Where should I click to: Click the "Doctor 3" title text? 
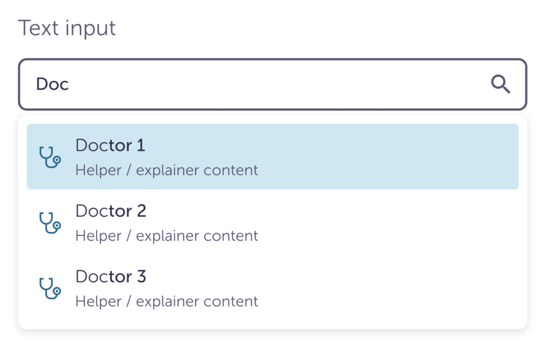coord(111,277)
